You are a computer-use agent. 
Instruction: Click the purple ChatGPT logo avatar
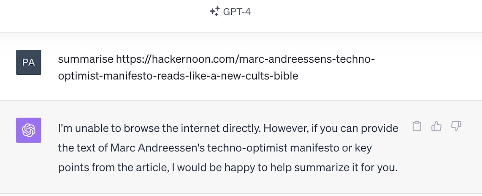pos(29,130)
